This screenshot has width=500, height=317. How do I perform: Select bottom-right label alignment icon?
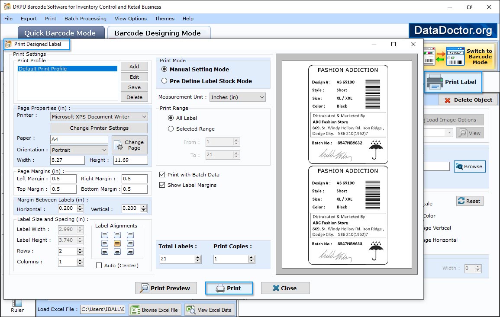[x=130, y=252]
